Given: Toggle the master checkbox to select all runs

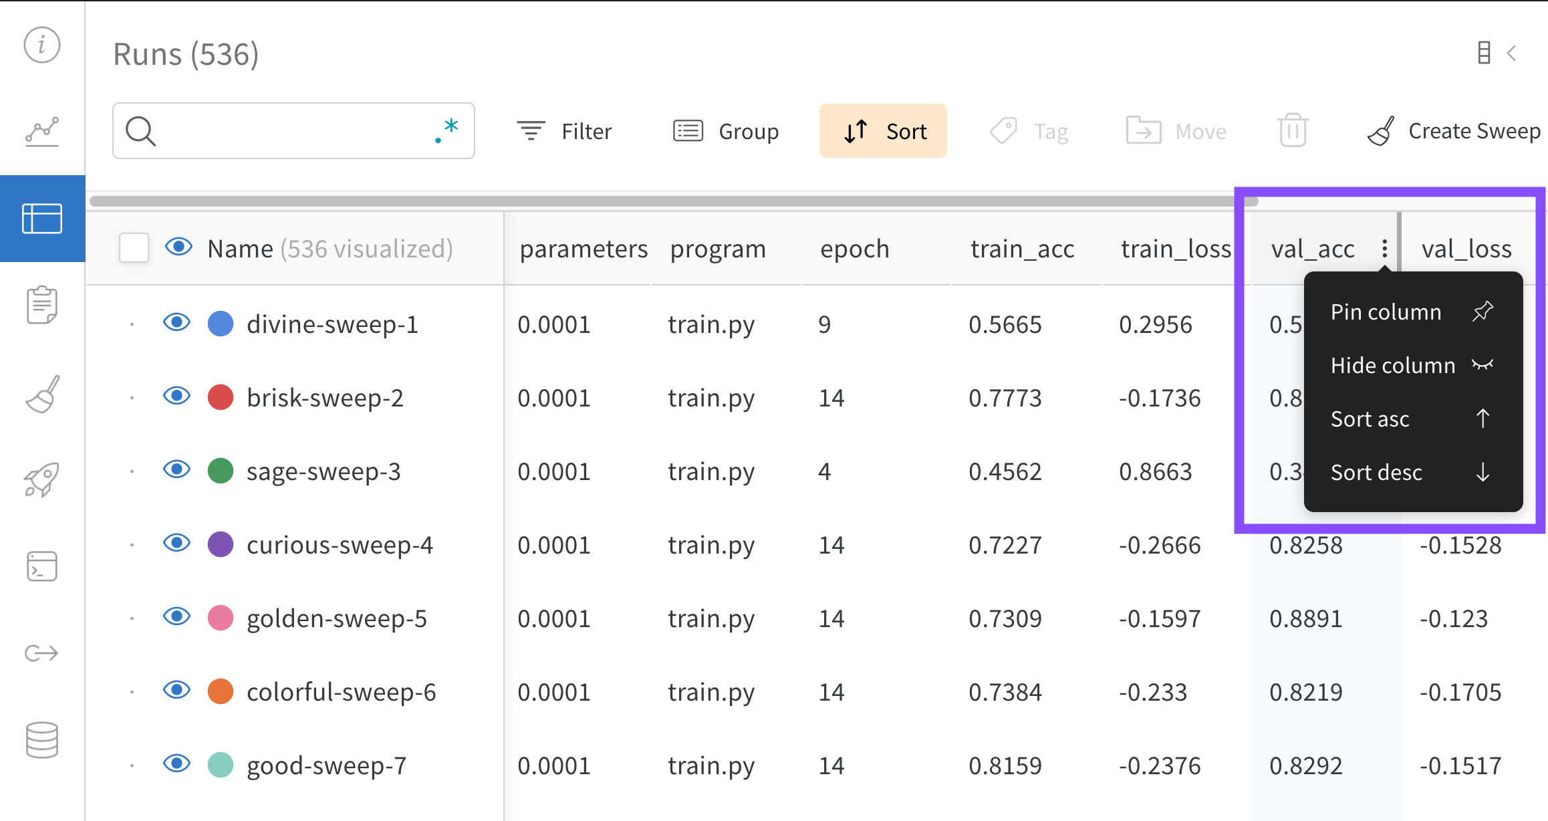Looking at the screenshot, I should tap(135, 247).
